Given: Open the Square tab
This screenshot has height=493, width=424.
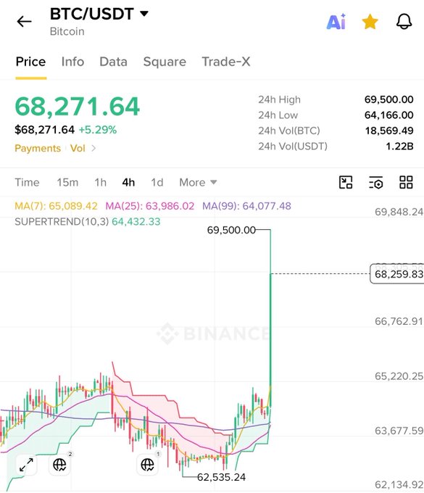Looking at the screenshot, I should click(165, 62).
